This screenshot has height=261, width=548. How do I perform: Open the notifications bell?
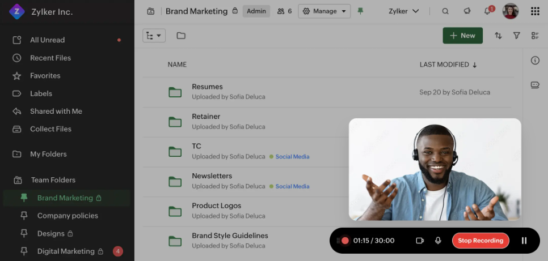[x=487, y=11]
